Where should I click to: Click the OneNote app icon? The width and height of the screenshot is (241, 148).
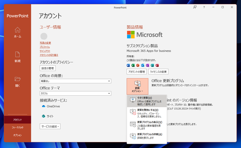(147, 65)
